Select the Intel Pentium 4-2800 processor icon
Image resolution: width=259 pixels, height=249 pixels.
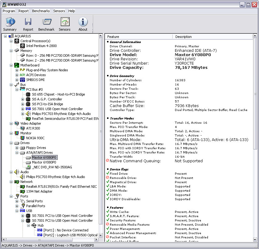click(22, 46)
